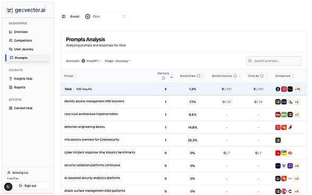Toggle the sidebar panel icon
The image size is (312, 195).
click(64, 16)
